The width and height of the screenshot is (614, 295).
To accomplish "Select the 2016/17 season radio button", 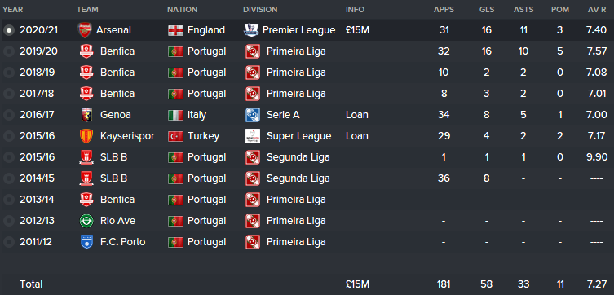I will 9,115.
